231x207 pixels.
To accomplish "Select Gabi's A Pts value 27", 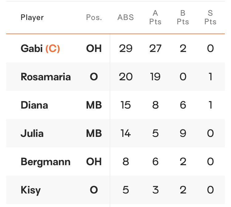I will click(x=155, y=48).
